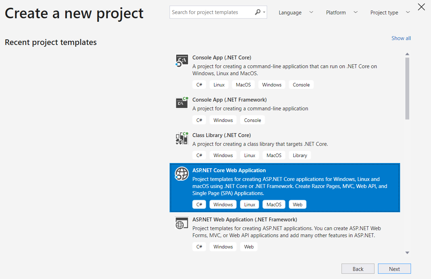
Task: Choose the Class Library (.NET Core) title
Action: pyautogui.click(x=221, y=135)
